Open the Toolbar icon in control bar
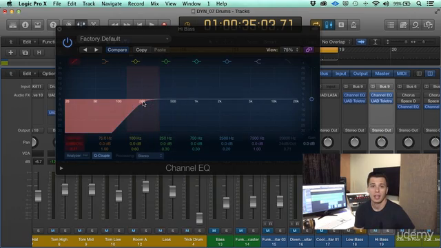Viewport: 441px width, 248px height. pos(37,25)
